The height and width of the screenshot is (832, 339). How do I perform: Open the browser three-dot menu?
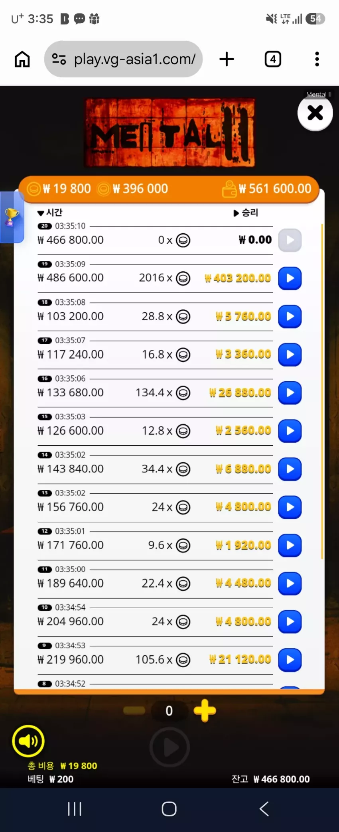click(317, 59)
